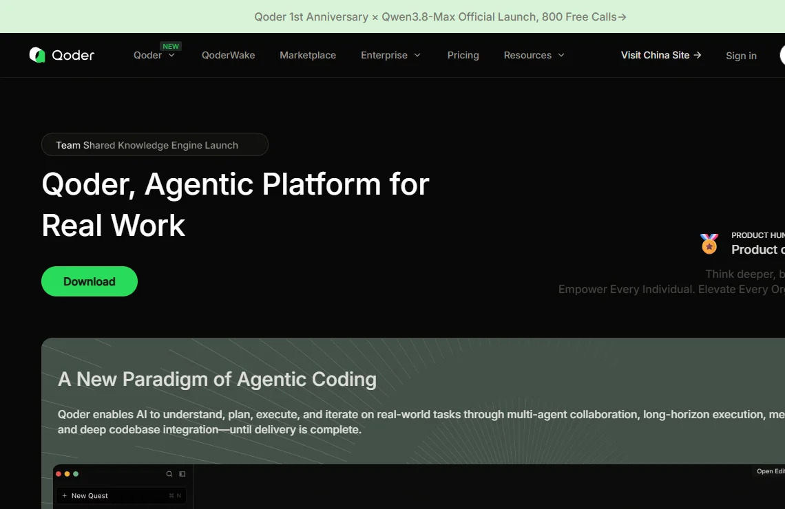Click the Qoder logo icon

[37, 55]
